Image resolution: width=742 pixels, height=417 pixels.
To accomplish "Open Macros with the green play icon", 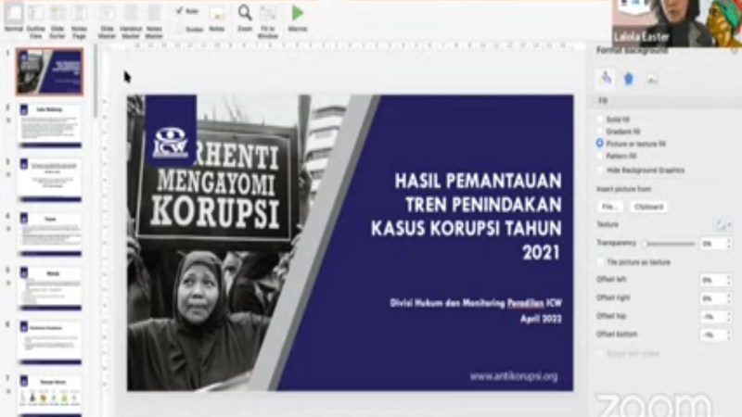I will (x=298, y=15).
